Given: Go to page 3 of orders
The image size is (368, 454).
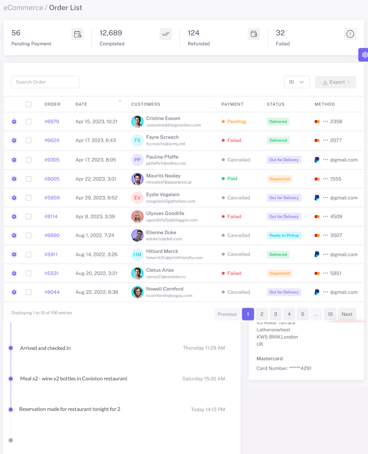Looking at the screenshot, I should coord(276,314).
